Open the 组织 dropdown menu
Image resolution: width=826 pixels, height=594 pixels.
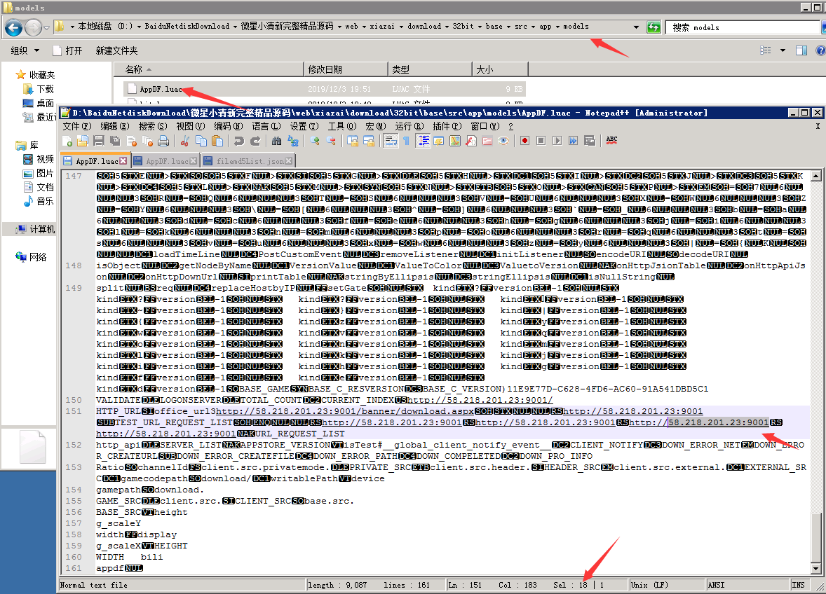click(25, 50)
